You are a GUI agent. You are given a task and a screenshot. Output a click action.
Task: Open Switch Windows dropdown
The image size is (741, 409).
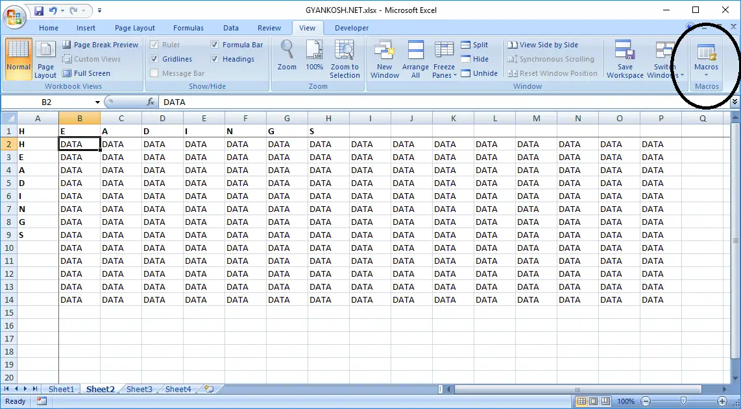665,59
